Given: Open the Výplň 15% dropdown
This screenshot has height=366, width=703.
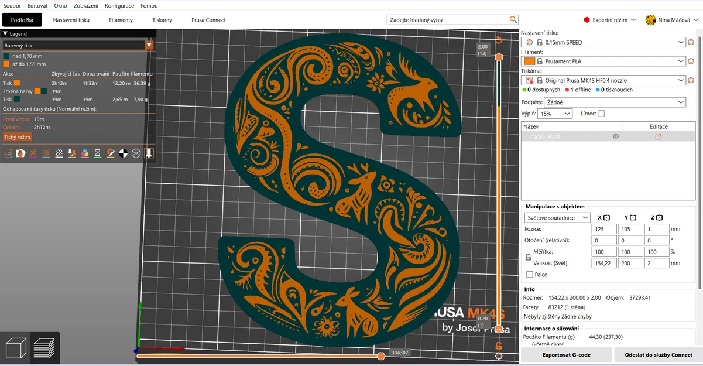Looking at the screenshot, I should coord(554,113).
